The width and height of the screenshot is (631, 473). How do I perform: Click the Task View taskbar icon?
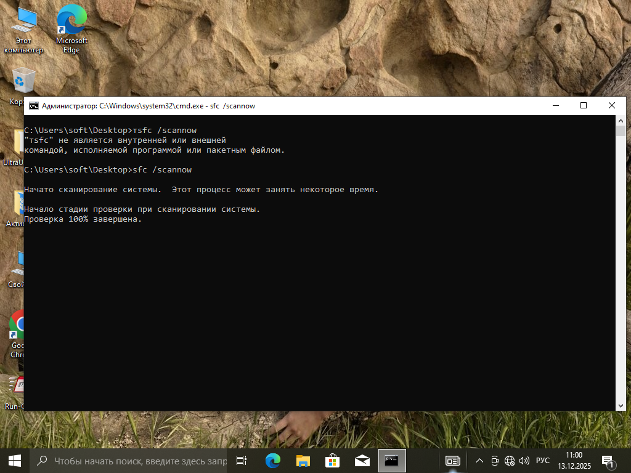pos(242,460)
